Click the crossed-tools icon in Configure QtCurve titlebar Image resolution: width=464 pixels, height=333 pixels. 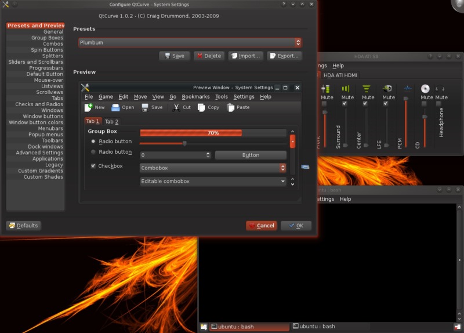(5, 4)
